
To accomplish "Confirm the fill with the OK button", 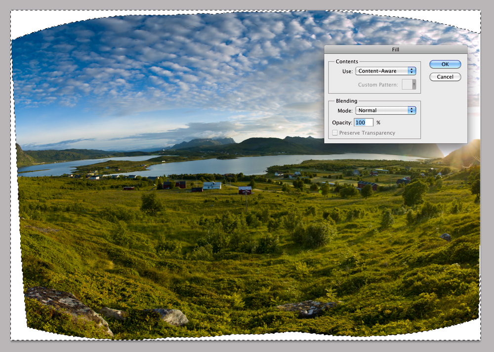I will 445,64.
